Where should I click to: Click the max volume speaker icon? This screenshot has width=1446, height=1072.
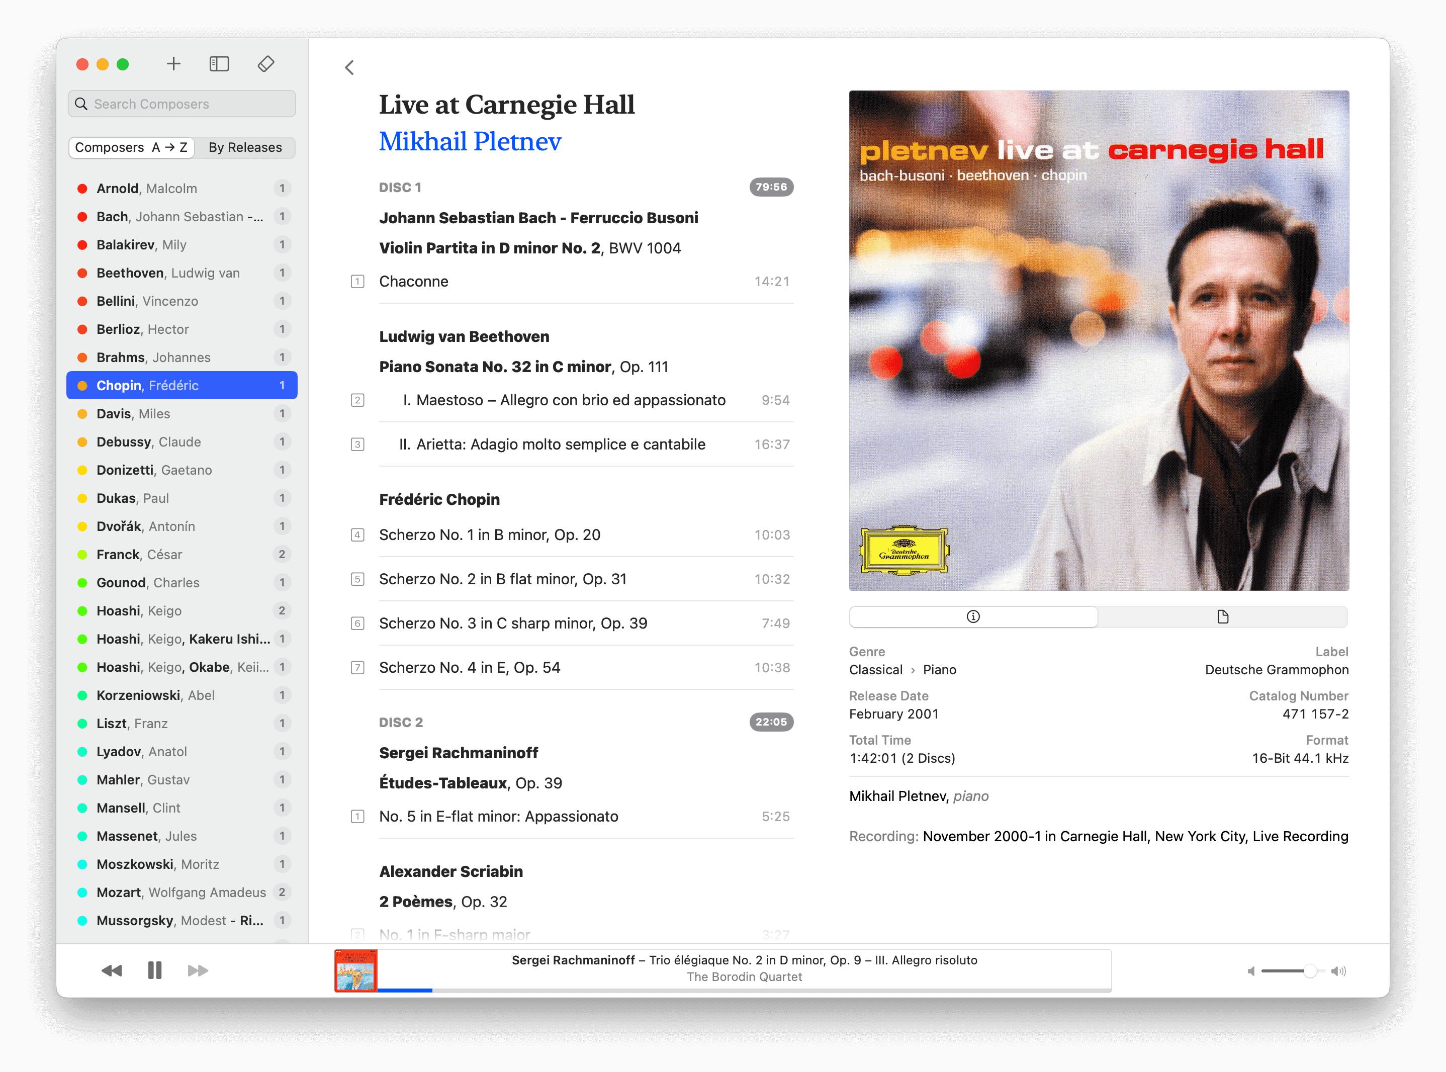tap(1338, 971)
